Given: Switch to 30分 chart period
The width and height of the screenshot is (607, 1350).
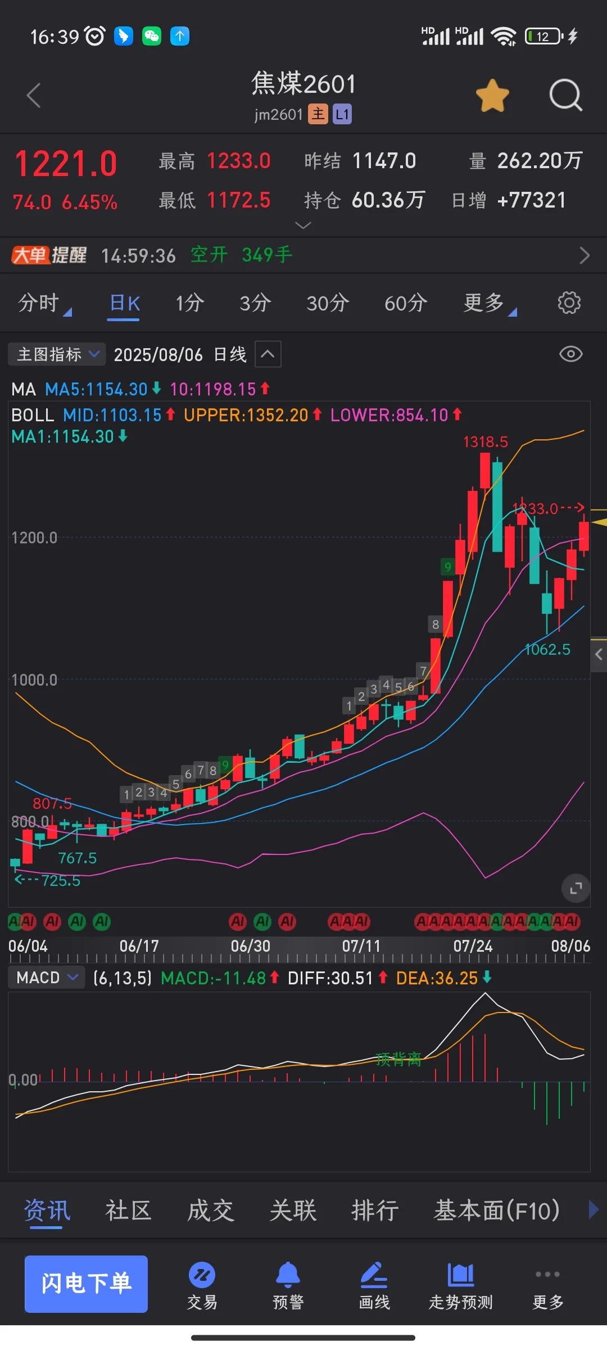Looking at the screenshot, I should pos(328,303).
